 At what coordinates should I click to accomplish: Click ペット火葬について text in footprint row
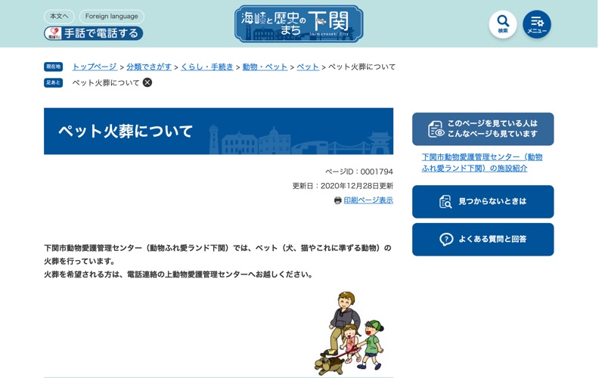click(x=106, y=82)
